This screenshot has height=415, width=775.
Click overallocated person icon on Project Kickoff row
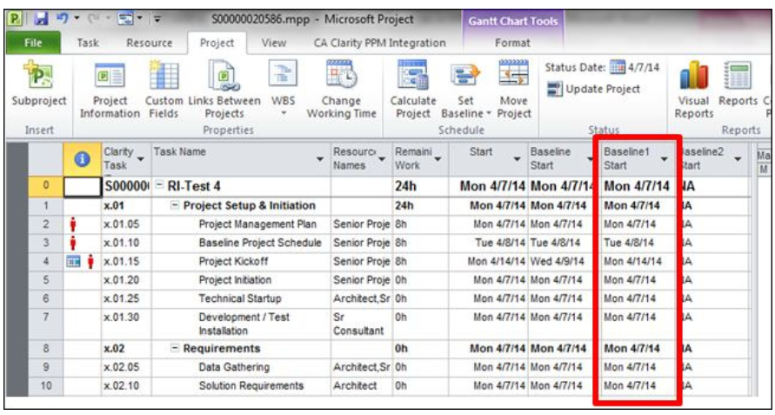pos(90,262)
